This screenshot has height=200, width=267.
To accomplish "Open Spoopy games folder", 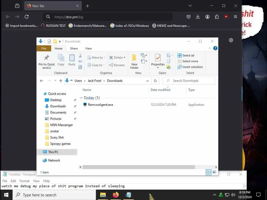I will pos(60,144).
